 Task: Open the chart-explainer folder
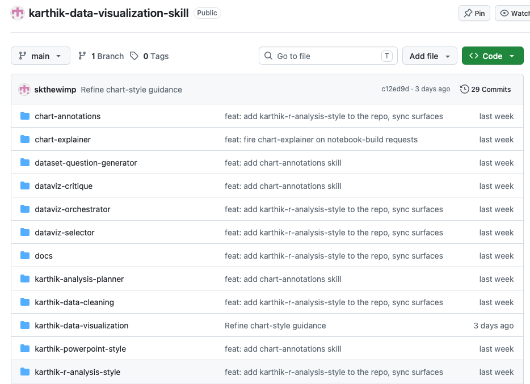(x=62, y=140)
